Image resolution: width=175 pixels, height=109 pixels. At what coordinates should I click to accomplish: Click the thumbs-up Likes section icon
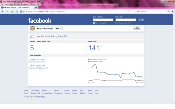32,36
